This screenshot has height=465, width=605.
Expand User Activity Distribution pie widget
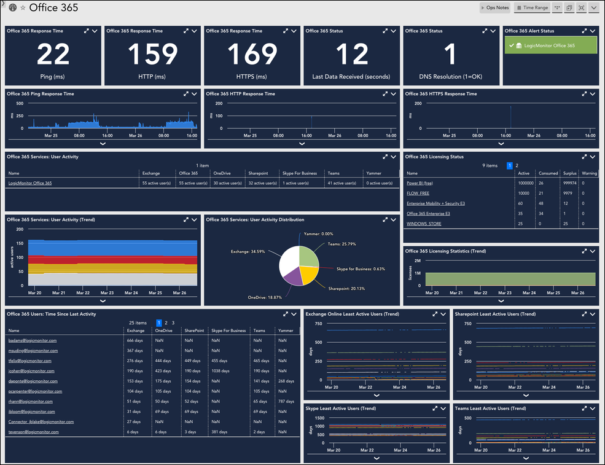point(385,219)
